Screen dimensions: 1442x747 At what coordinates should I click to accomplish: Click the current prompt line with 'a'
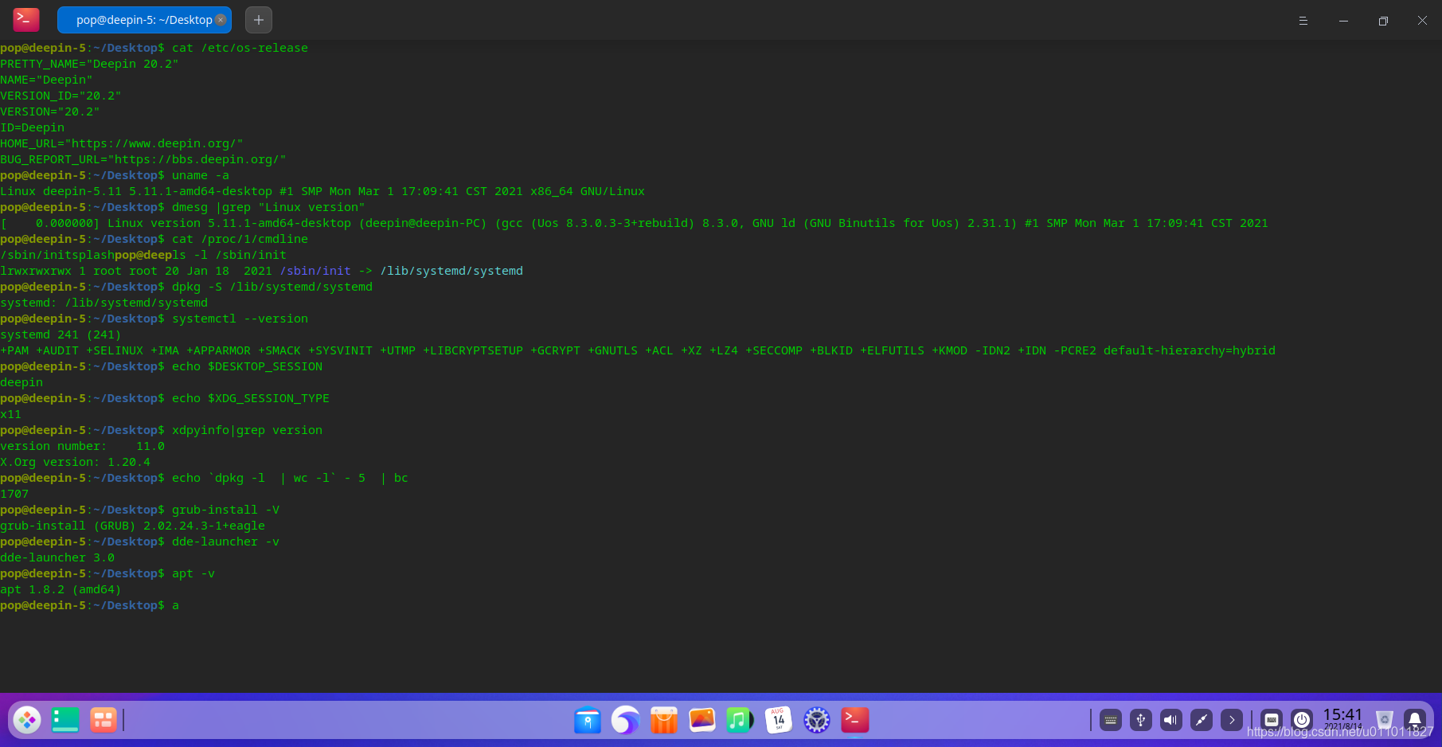pos(89,605)
